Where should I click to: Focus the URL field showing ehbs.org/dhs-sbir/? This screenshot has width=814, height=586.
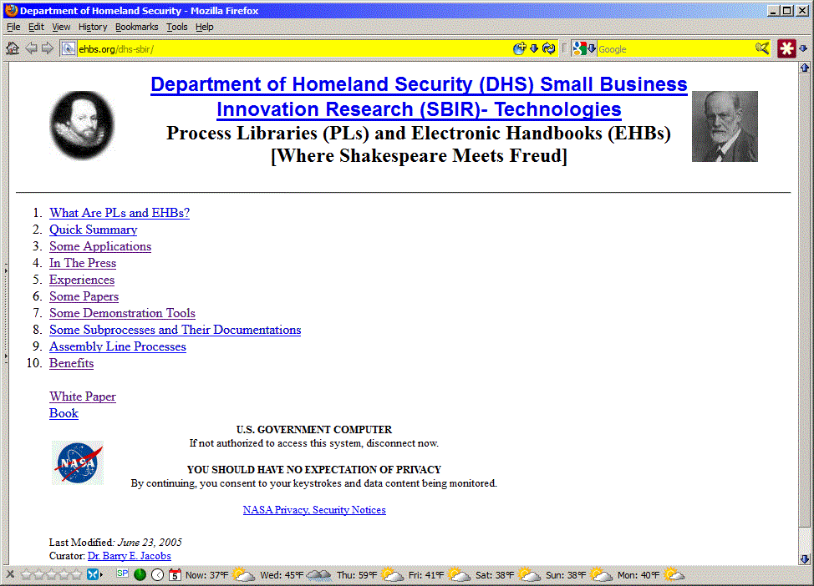pos(293,49)
